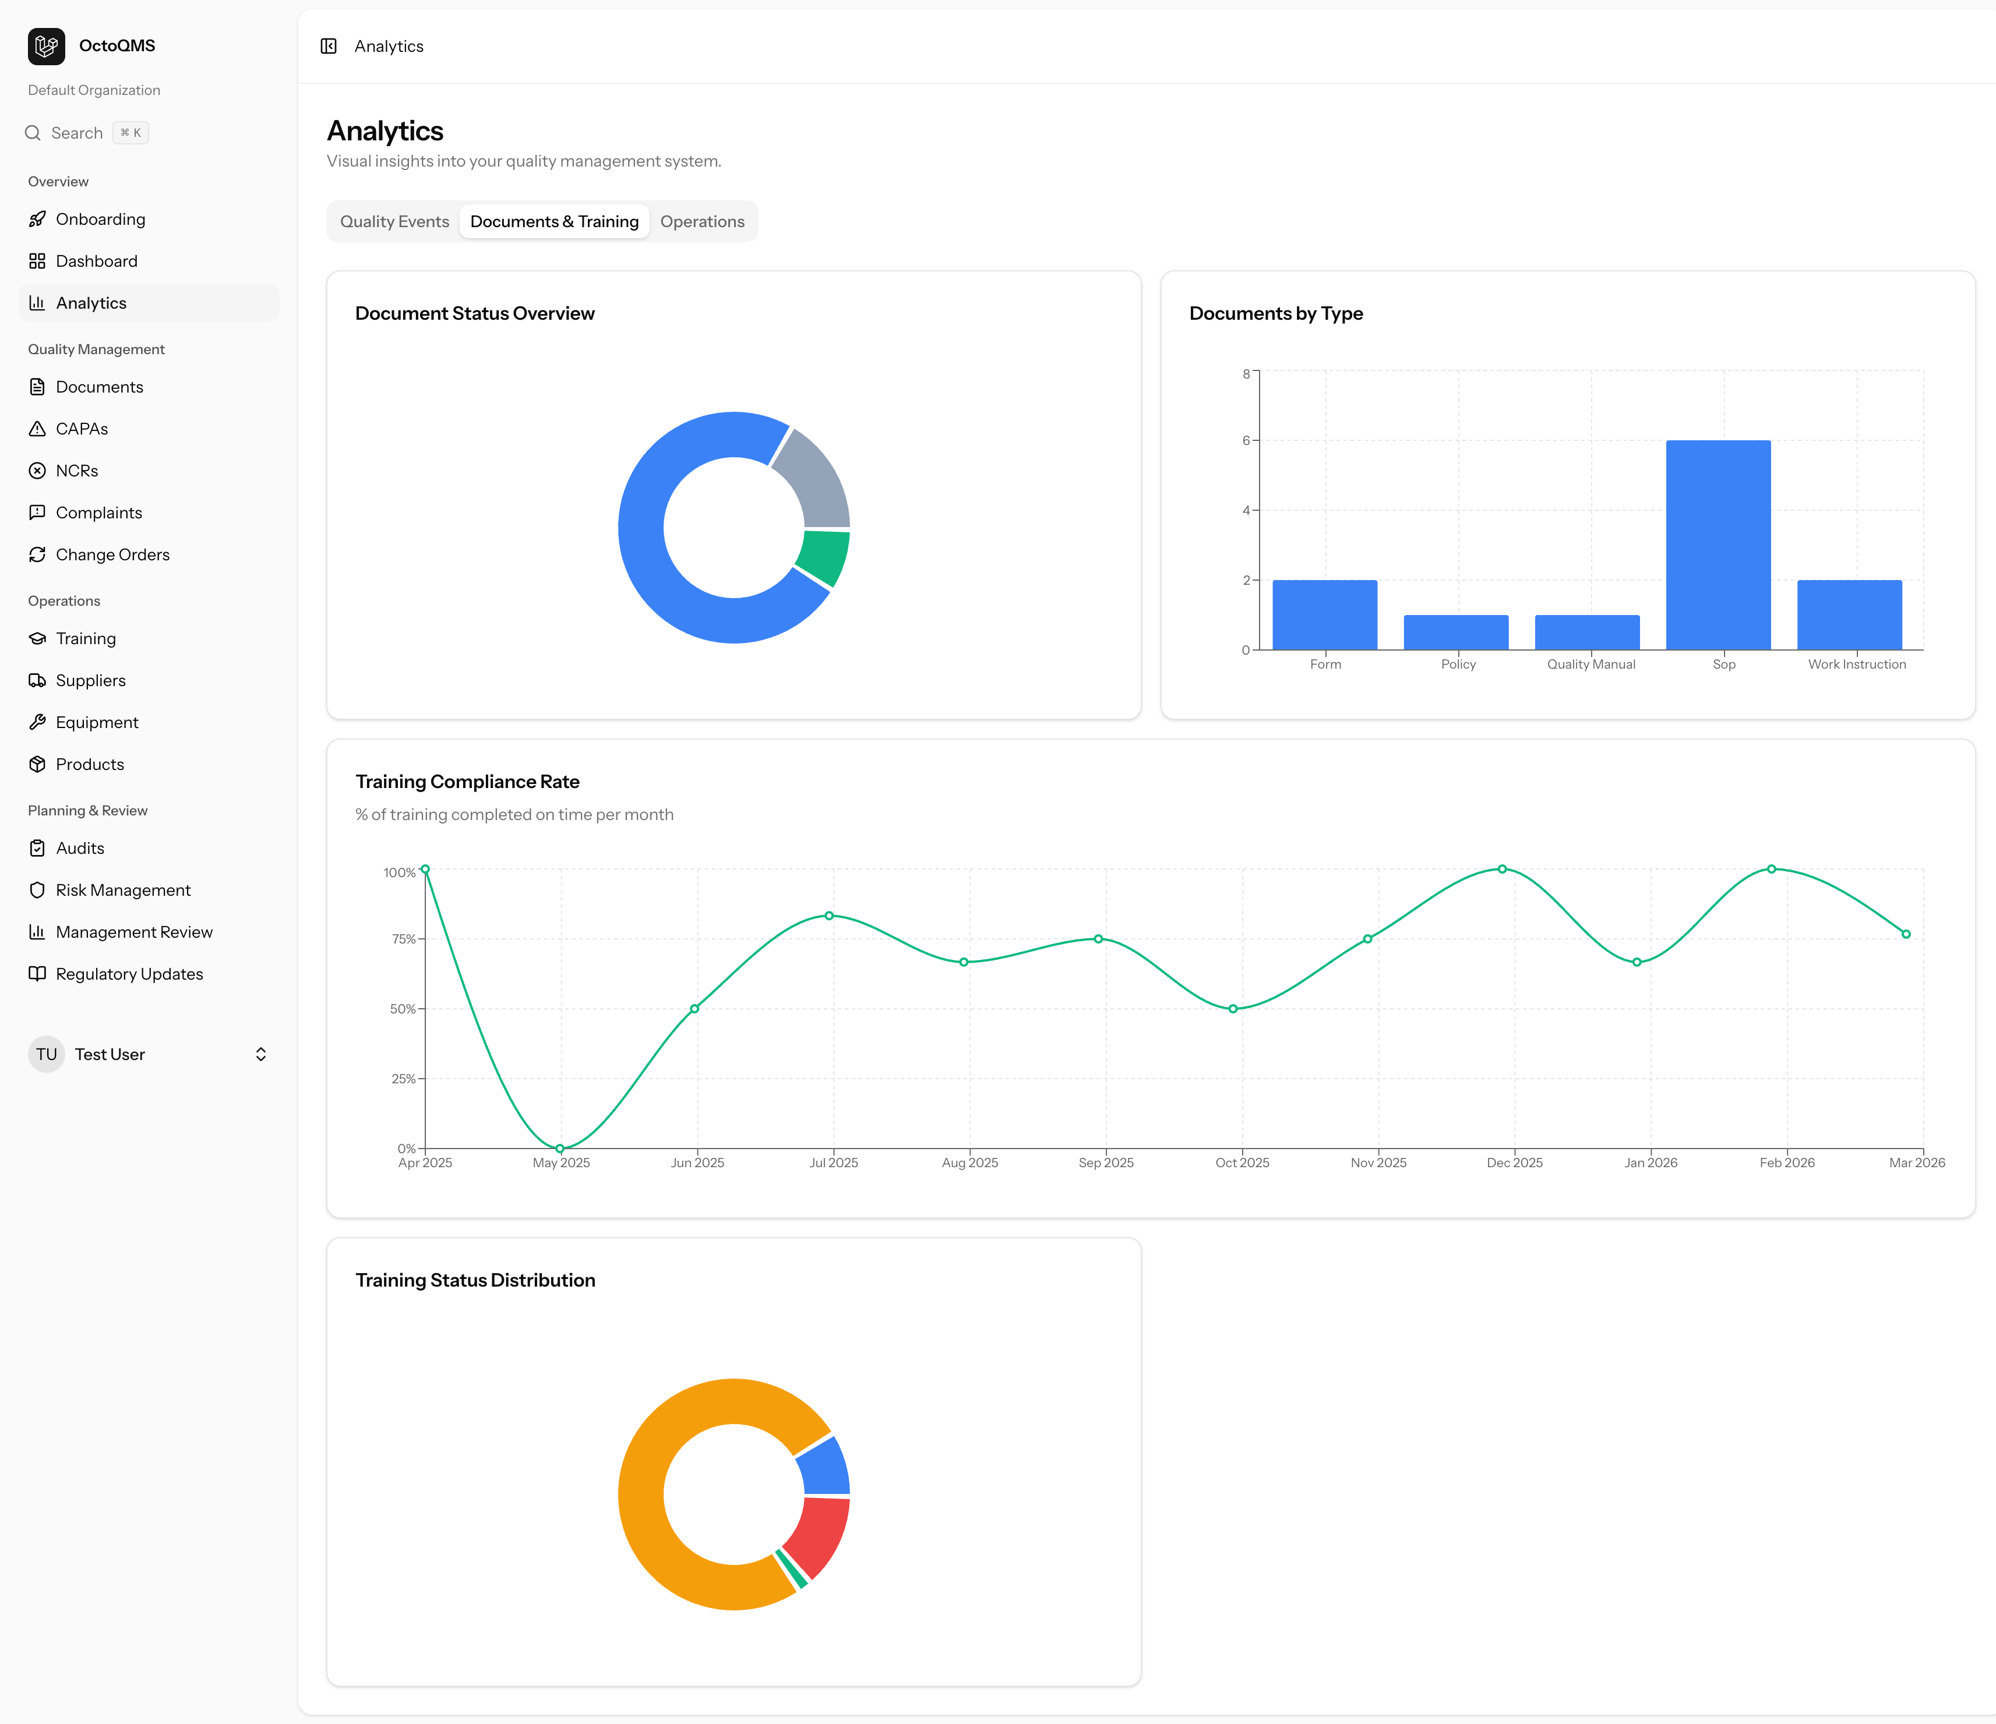Click the Equipment wrench icon
This screenshot has height=1724, width=1996.
[37, 722]
